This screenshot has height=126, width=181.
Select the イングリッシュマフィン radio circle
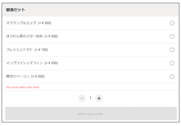click(172, 63)
